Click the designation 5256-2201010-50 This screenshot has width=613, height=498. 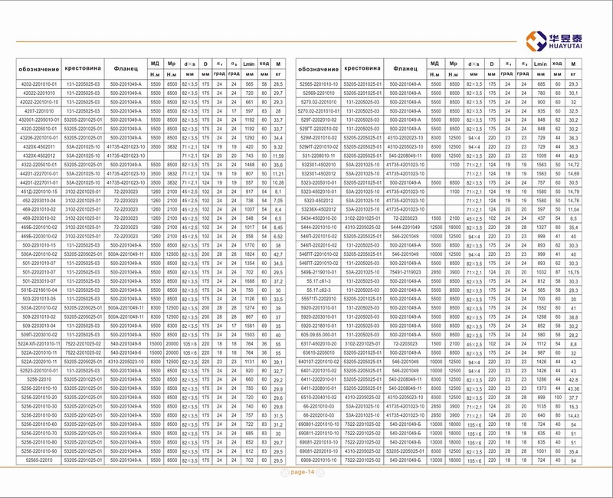39,415
